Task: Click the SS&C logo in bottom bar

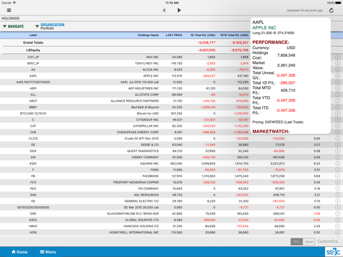Action: pos(333,252)
